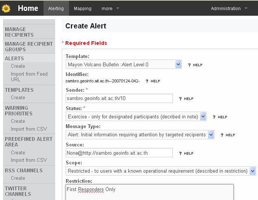Open the Message Type dropdown
Screen dimensions: 258x200
(211, 134)
